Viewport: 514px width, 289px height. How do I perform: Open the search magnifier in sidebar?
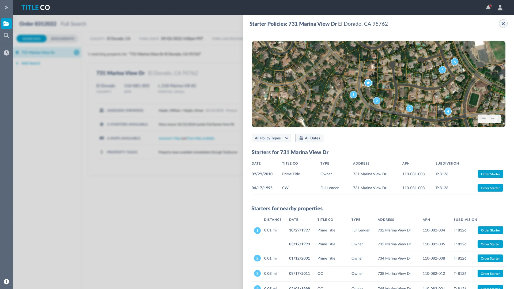pyautogui.click(x=6, y=35)
